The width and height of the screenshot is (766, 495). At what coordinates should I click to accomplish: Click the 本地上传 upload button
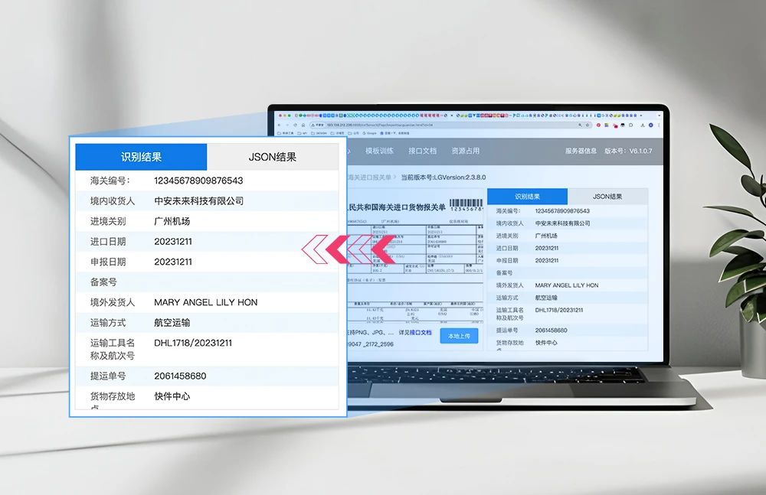pyautogui.click(x=459, y=336)
